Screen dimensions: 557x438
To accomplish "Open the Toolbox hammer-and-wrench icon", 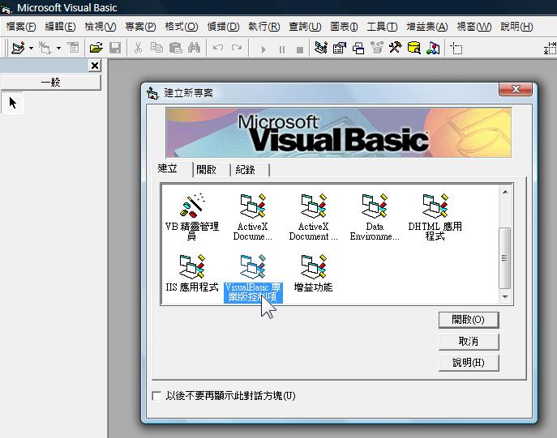I will (x=395, y=48).
